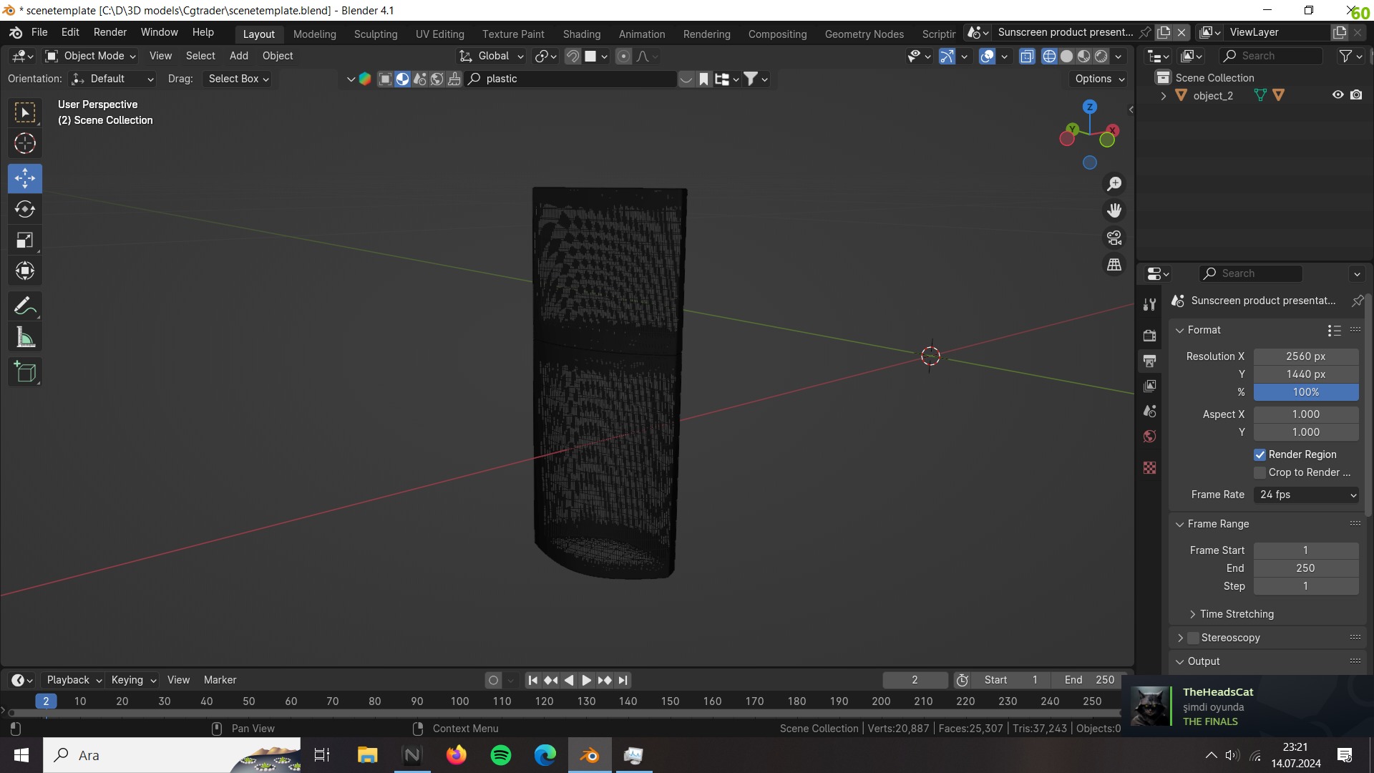Switch to the Shading workspace tab
The height and width of the screenshot is (773, 1374).
(581, 34)
